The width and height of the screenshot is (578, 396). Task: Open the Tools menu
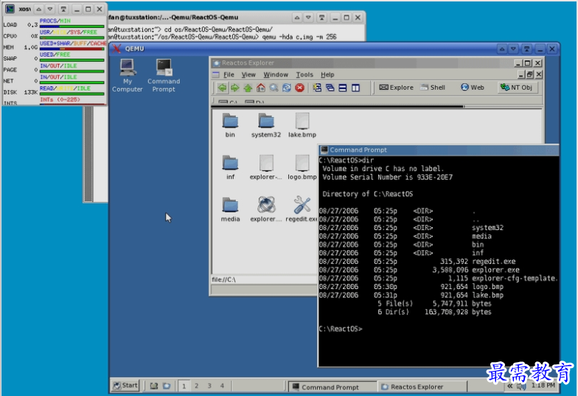(x=304, y=74)
